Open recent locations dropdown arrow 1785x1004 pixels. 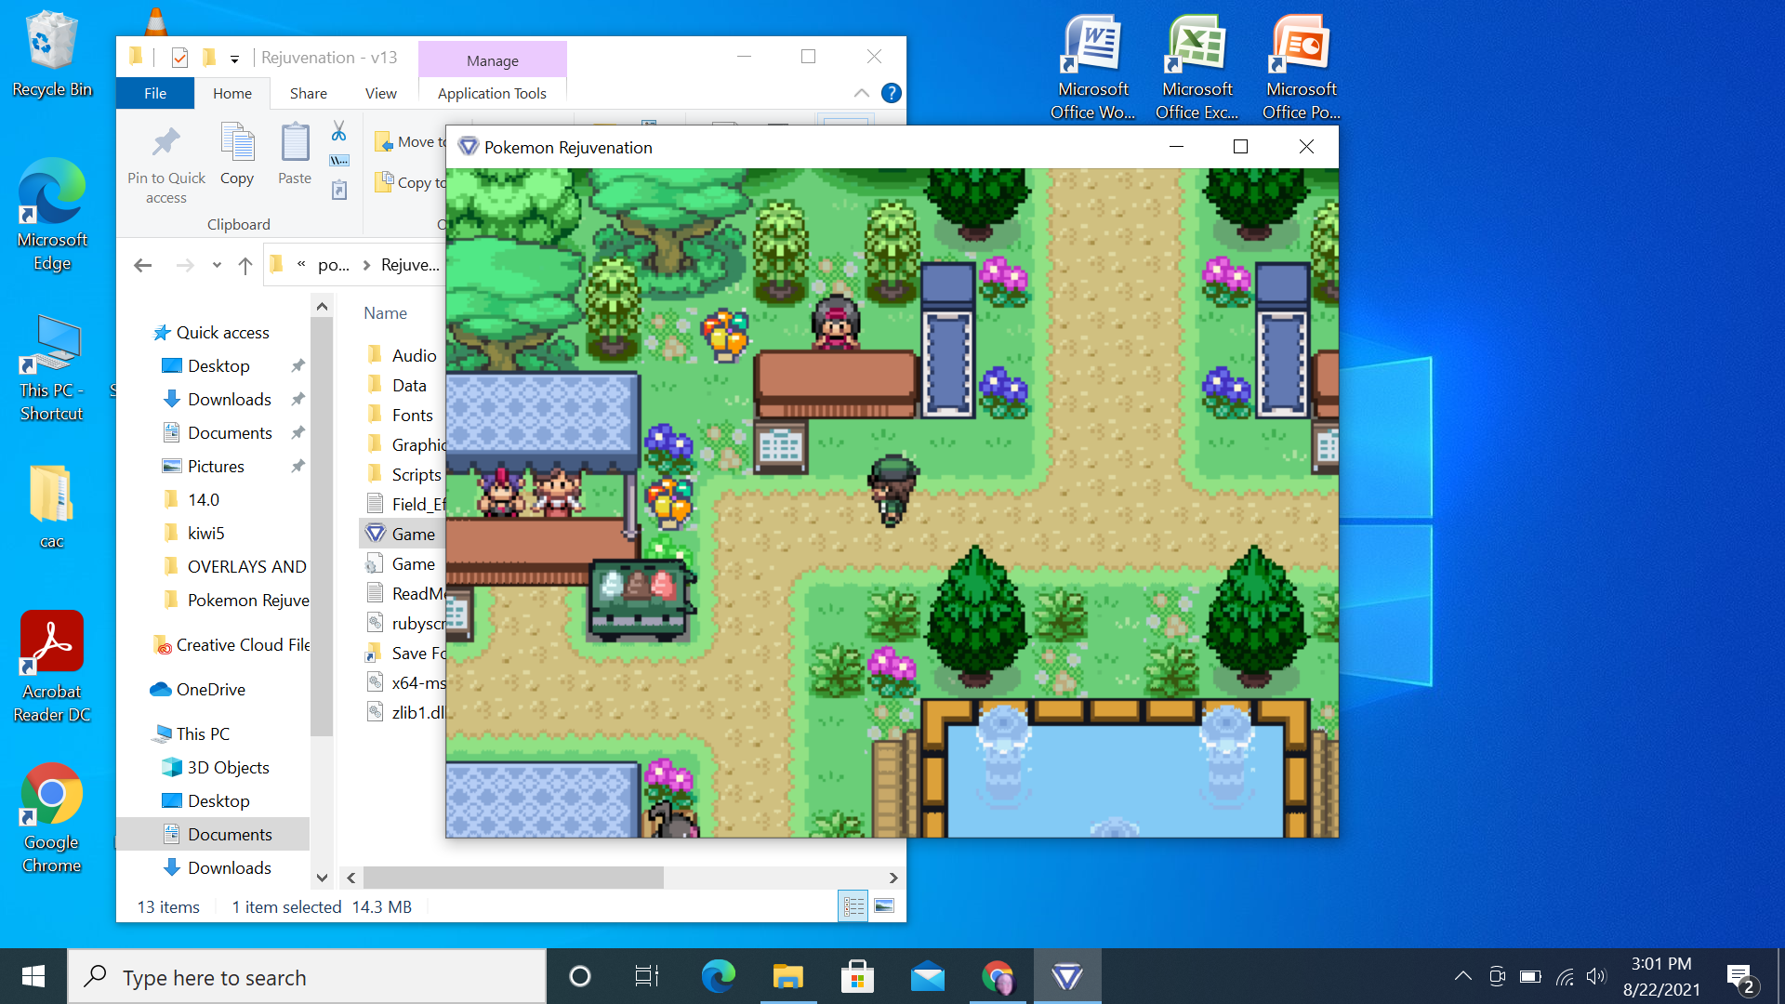click(x=217, y=266)
